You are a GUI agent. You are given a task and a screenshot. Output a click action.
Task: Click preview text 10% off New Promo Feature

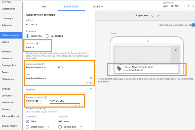pyautogui.click(x=138, y=67)
